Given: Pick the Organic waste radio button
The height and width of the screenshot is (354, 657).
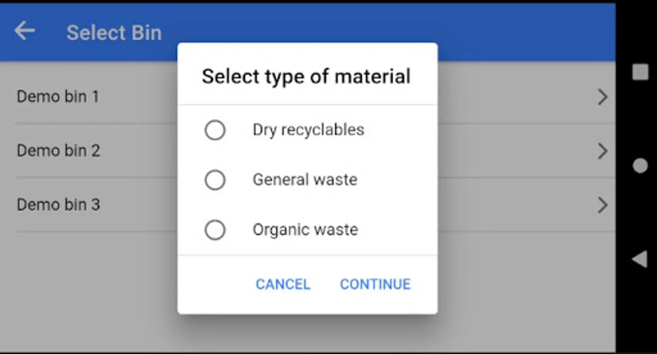Looking at the screenshot, I should [215, 230].
